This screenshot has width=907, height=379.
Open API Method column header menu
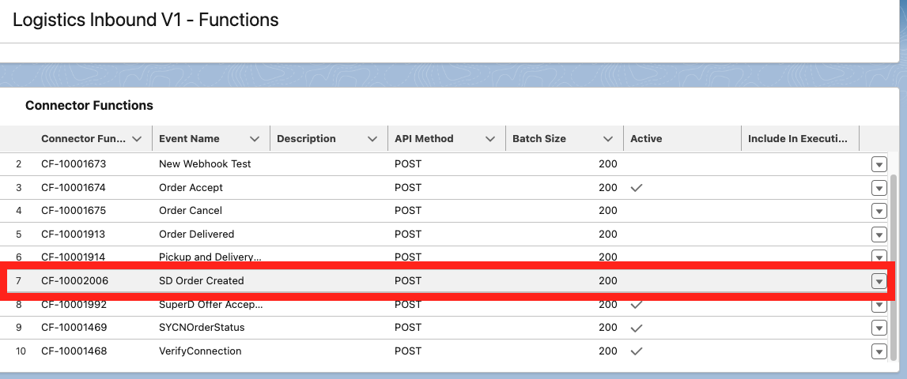point(490,139)
